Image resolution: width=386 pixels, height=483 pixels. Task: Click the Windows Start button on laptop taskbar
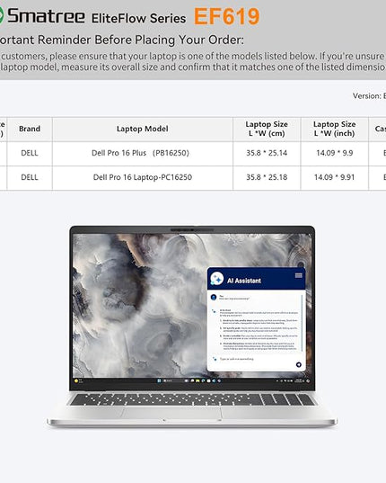click(159, 381)
